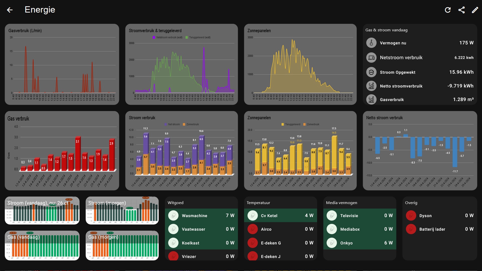Image resolution: width=482 pixels, height=271 pixels.
Task: Toggle Airco plug
Action: 253,229
